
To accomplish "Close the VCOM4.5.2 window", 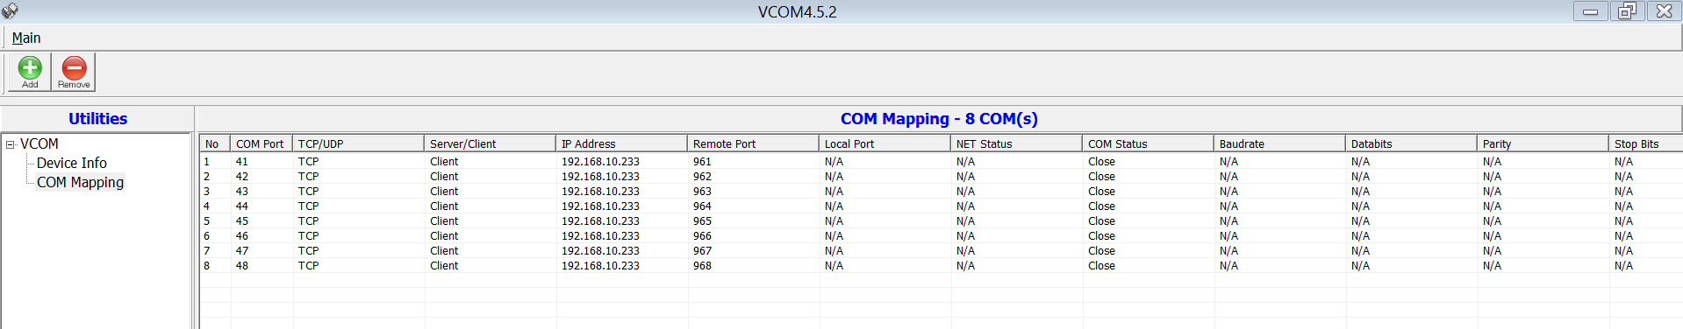I will coord(1664,10).
